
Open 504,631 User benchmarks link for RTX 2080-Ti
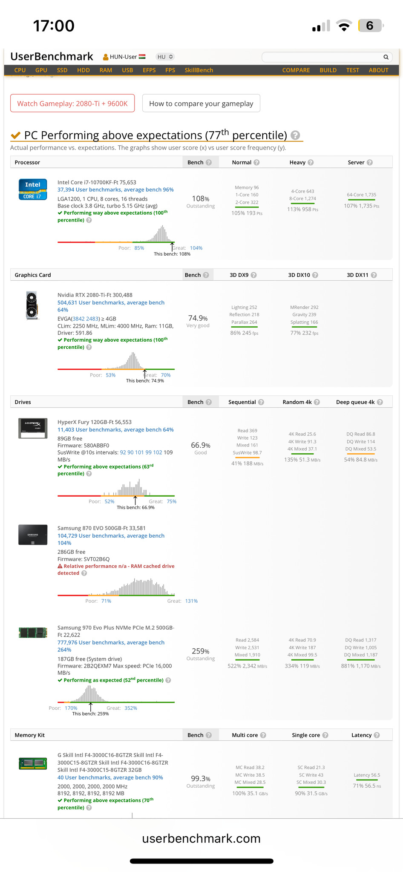(x=111, y=303)
